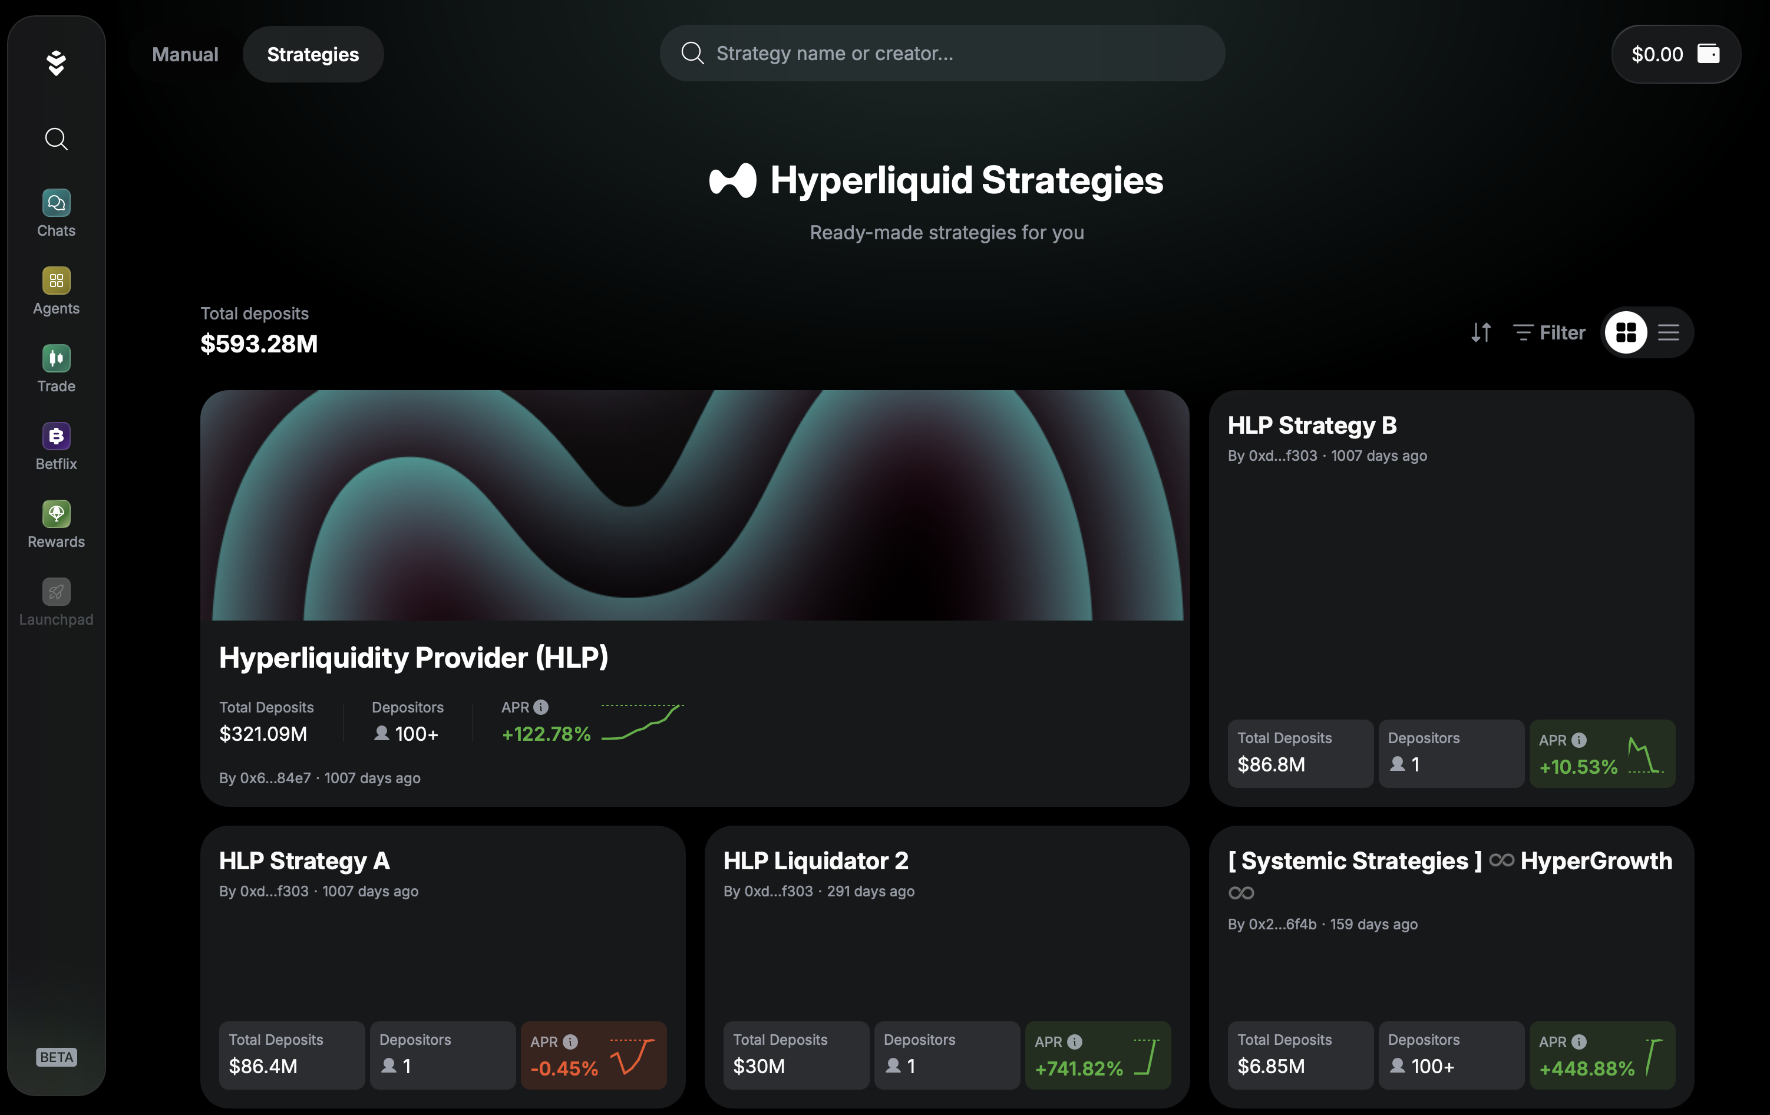The width and height of the screenshot is (1770, 1115).
Task: Open the Agents sidebar icon
Action: pyautogui.click(x=56, y=281)
